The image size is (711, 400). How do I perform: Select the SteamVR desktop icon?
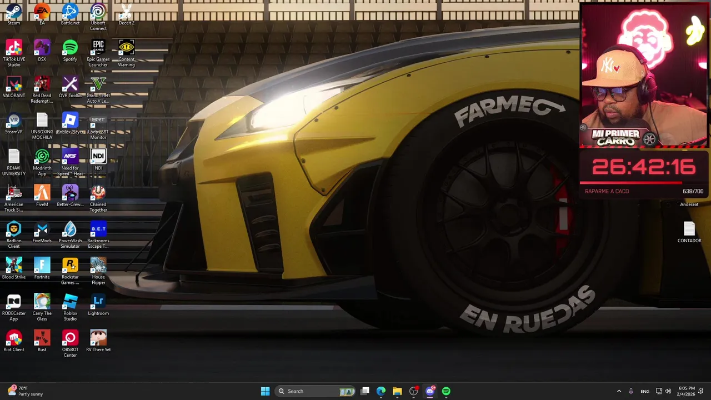click(x=14, y=123)
